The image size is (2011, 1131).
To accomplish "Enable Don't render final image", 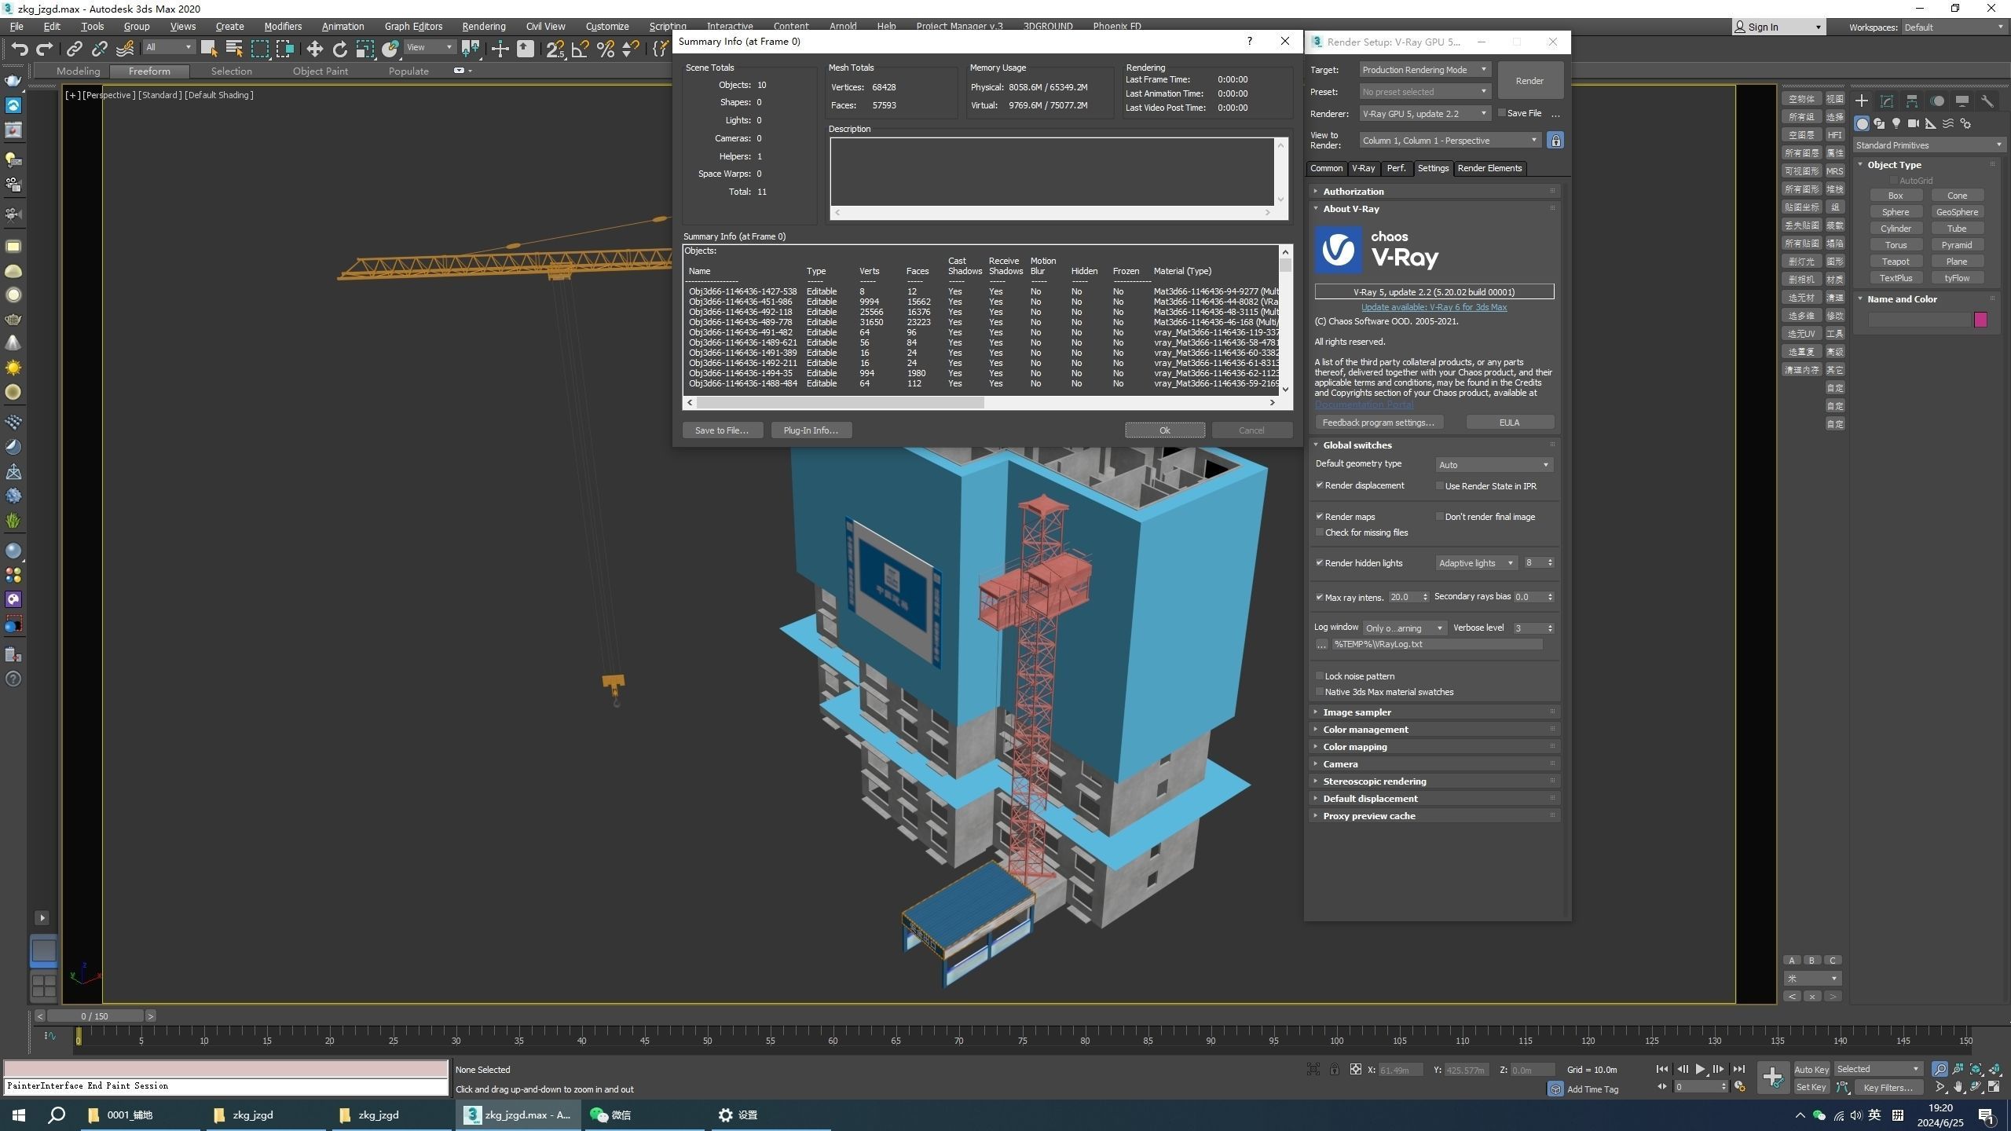I will coord(1440,517).
